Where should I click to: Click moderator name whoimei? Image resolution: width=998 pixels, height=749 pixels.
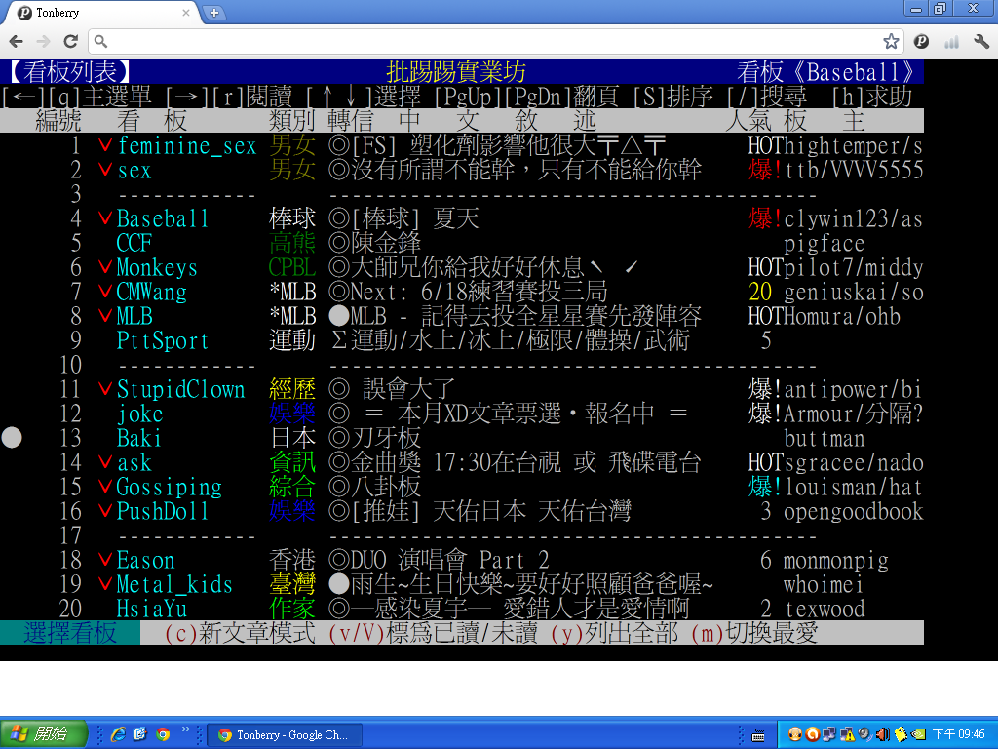point(823,584)
